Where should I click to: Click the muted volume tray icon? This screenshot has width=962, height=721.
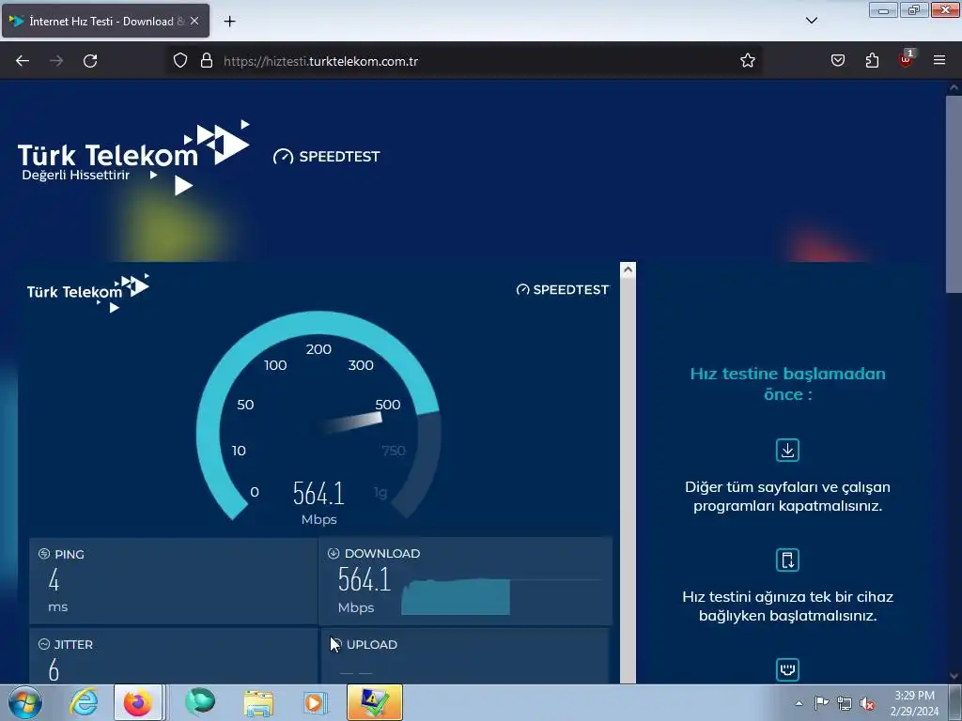(x=867, y=703)
